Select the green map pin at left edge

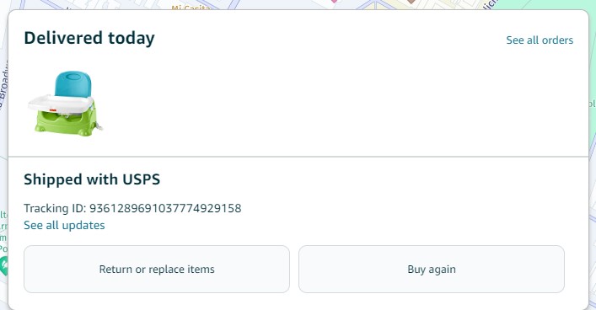(x=3, y=265)
